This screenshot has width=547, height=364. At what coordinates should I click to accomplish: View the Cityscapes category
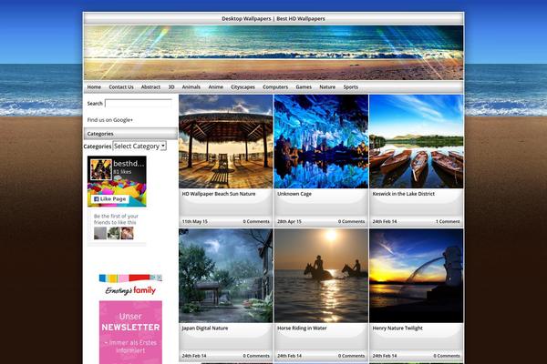pos(243,87)
